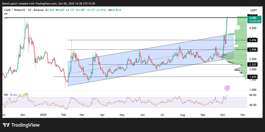Click the 1.000 price axis label
Screen dimensions: 265x132
[x=253, y=90]
